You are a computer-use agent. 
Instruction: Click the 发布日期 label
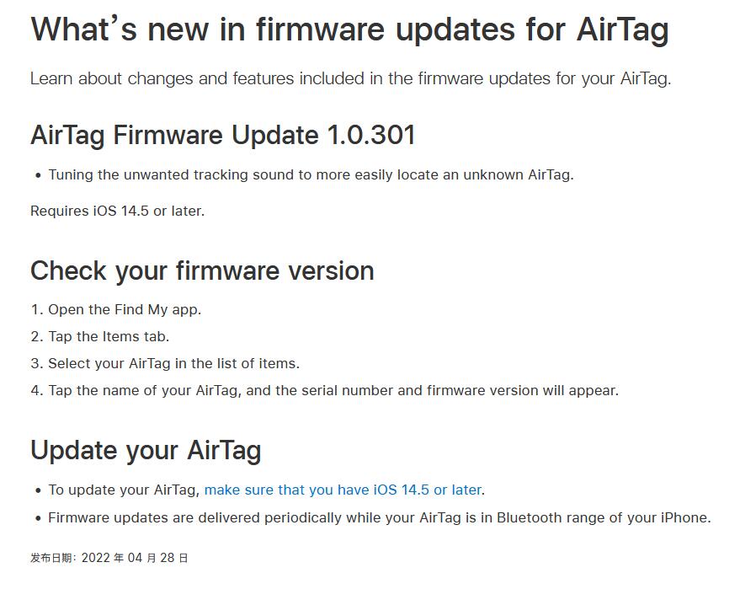tap(53, 558)
